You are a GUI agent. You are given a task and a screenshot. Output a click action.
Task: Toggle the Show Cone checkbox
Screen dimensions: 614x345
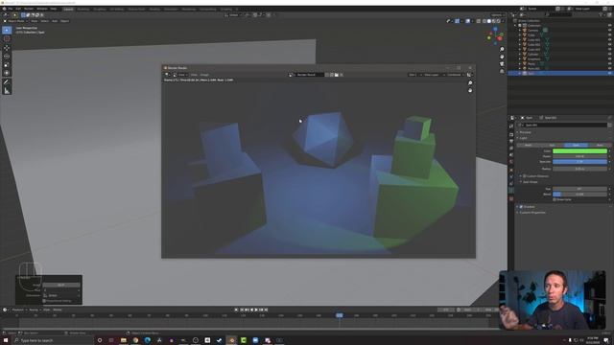click(555, 199)
